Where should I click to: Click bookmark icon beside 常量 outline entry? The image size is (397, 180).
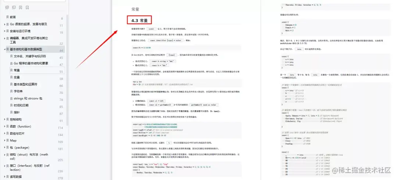(x=11, y=70)
